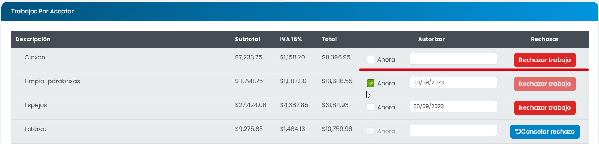Click the Espejos authorization date field
This screenshot has width=599, height=144.
pos(453,106)
